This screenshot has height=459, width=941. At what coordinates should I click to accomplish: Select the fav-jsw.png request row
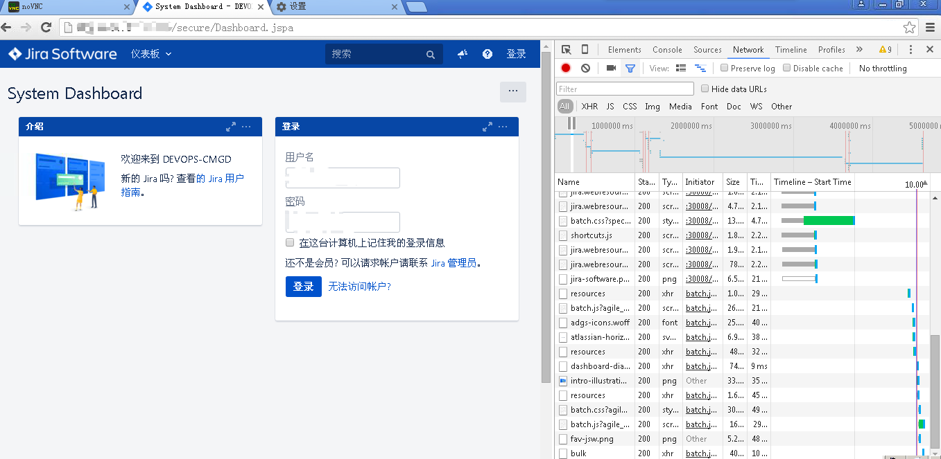pyautogui.click(x=742, y=439)
